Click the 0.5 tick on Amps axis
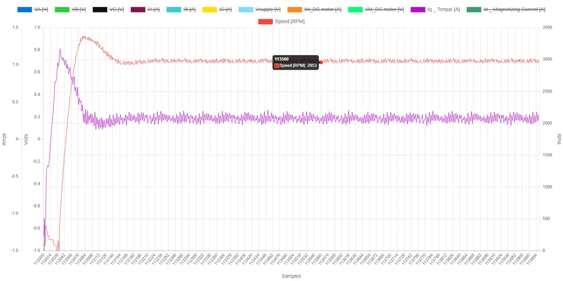Viewport: 563px width, 281px height. [15, 102]
